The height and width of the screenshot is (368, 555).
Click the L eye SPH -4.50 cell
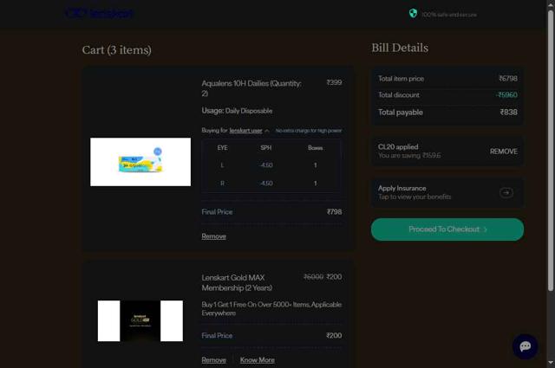click(x=266, y=165)
